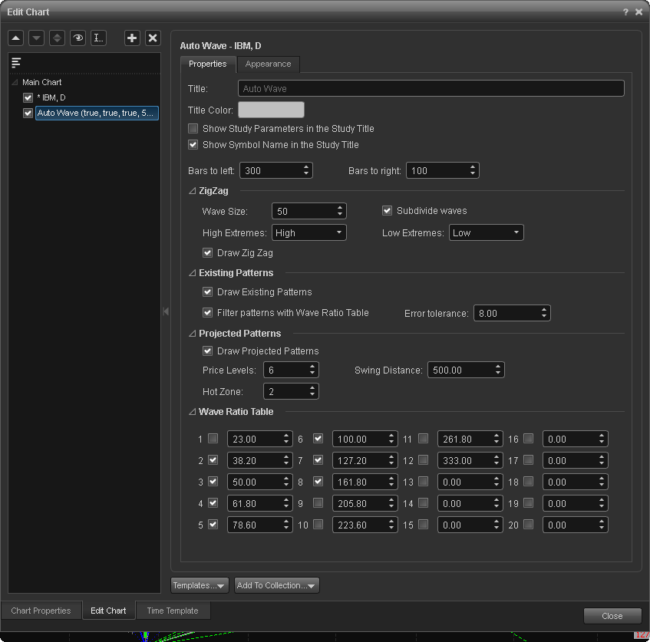650x642 pixels.
Task: Click the rename cursor toolbar icon
Action: coord(99,38)
